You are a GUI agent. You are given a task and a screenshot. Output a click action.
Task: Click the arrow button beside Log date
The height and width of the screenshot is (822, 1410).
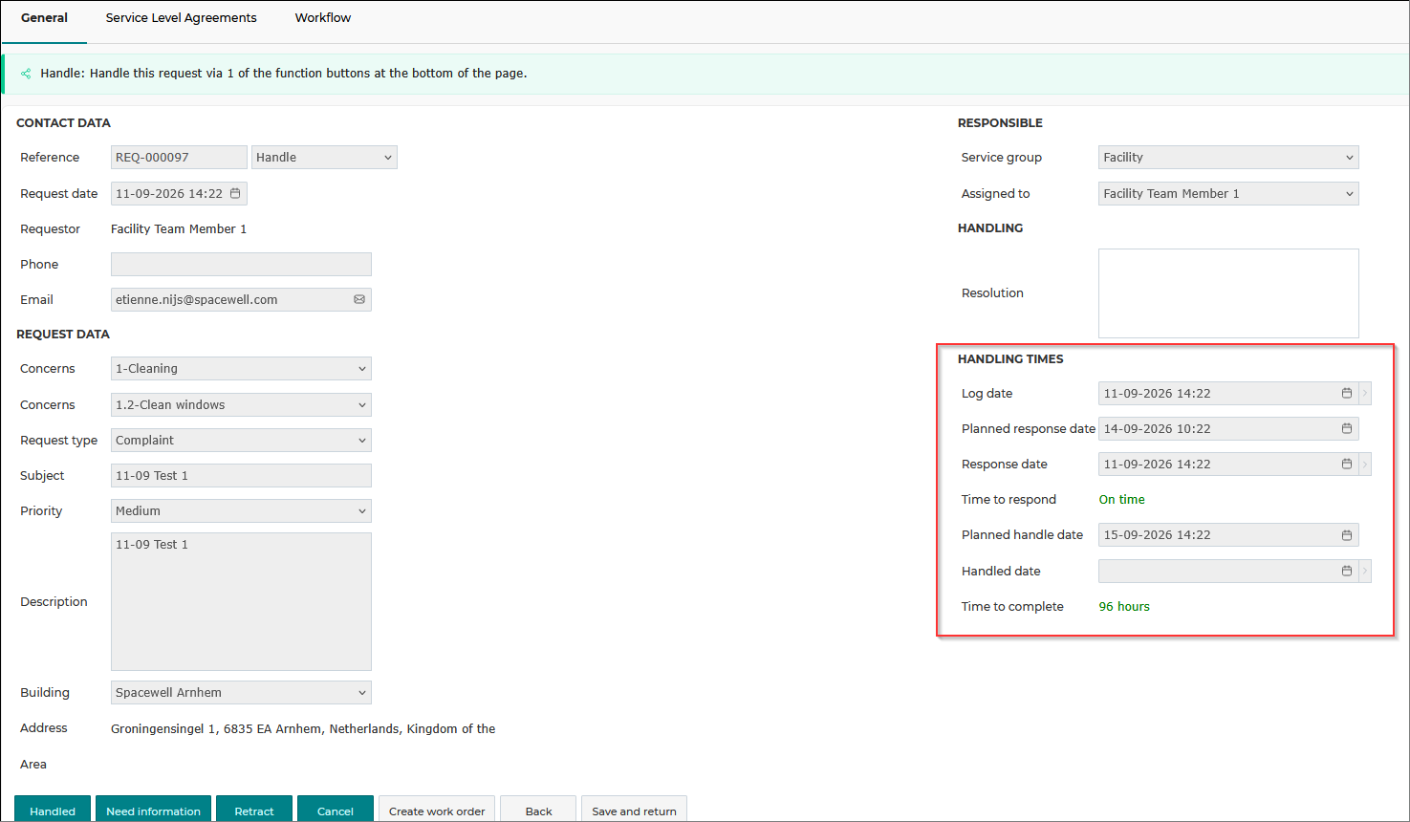click(x=1365, y=393)
